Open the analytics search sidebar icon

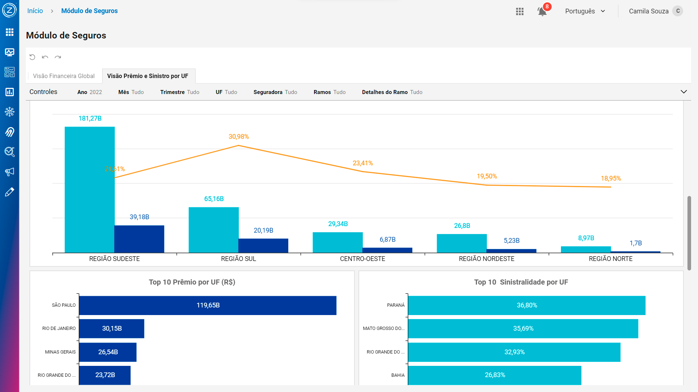pyautogui.click(x=9, y=152)
